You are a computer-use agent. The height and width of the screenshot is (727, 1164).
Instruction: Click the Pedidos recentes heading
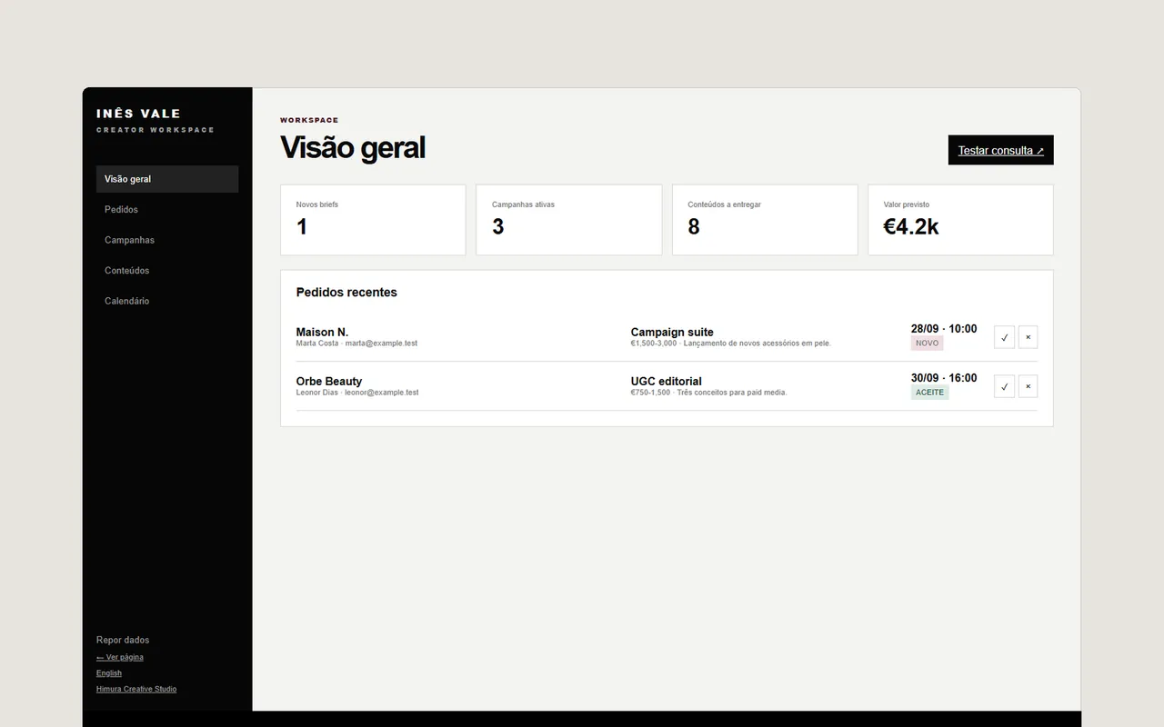click(346, 293)
